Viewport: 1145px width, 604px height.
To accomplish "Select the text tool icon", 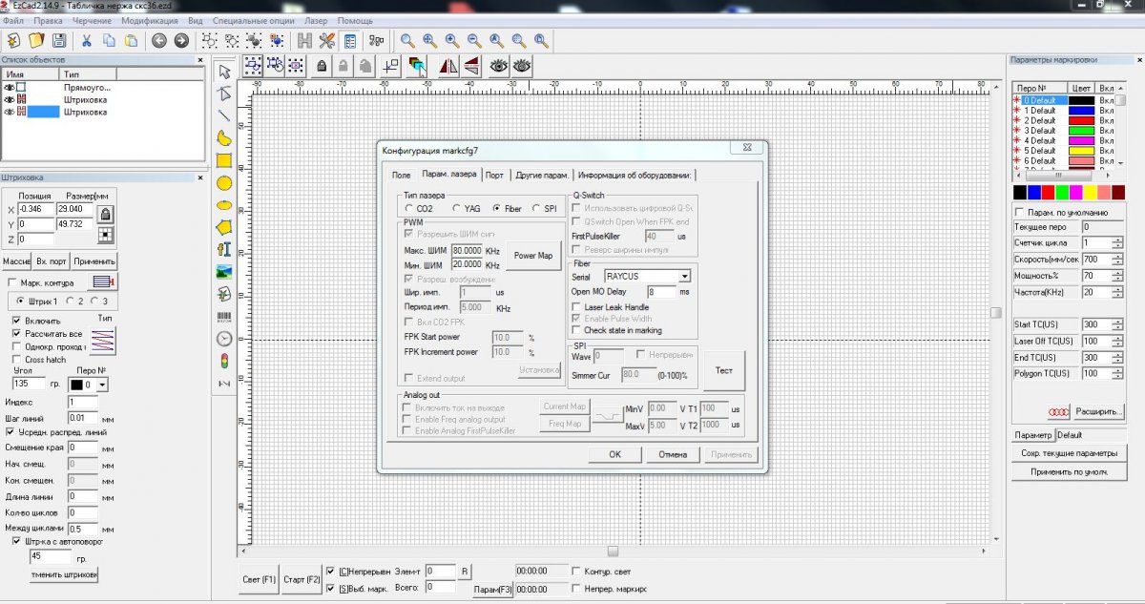I will click(224, 249).
